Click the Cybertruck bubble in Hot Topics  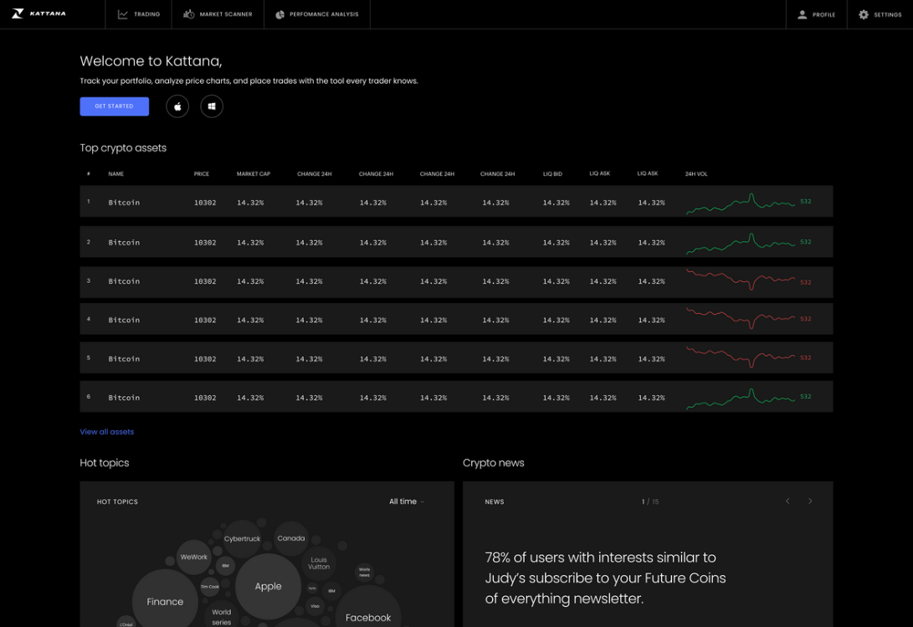(x=242, y=539)
